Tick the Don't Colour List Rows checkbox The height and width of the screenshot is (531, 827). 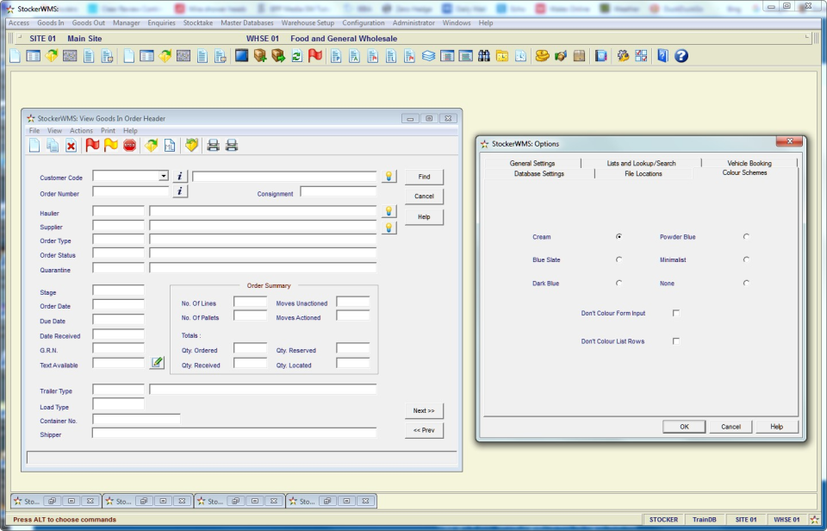(x=676, y=341)
